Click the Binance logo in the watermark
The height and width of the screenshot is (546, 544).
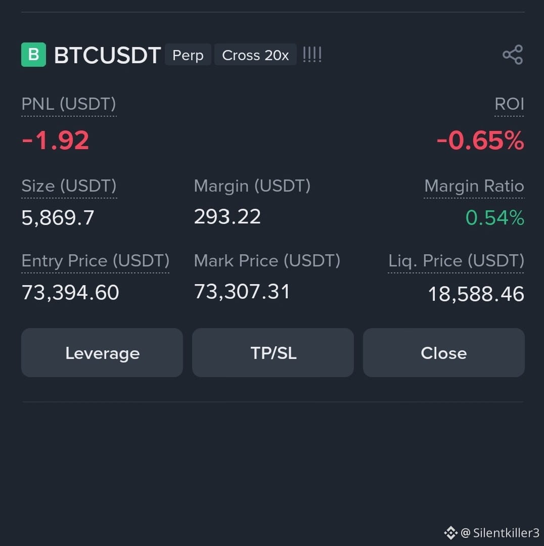point(450,533)
